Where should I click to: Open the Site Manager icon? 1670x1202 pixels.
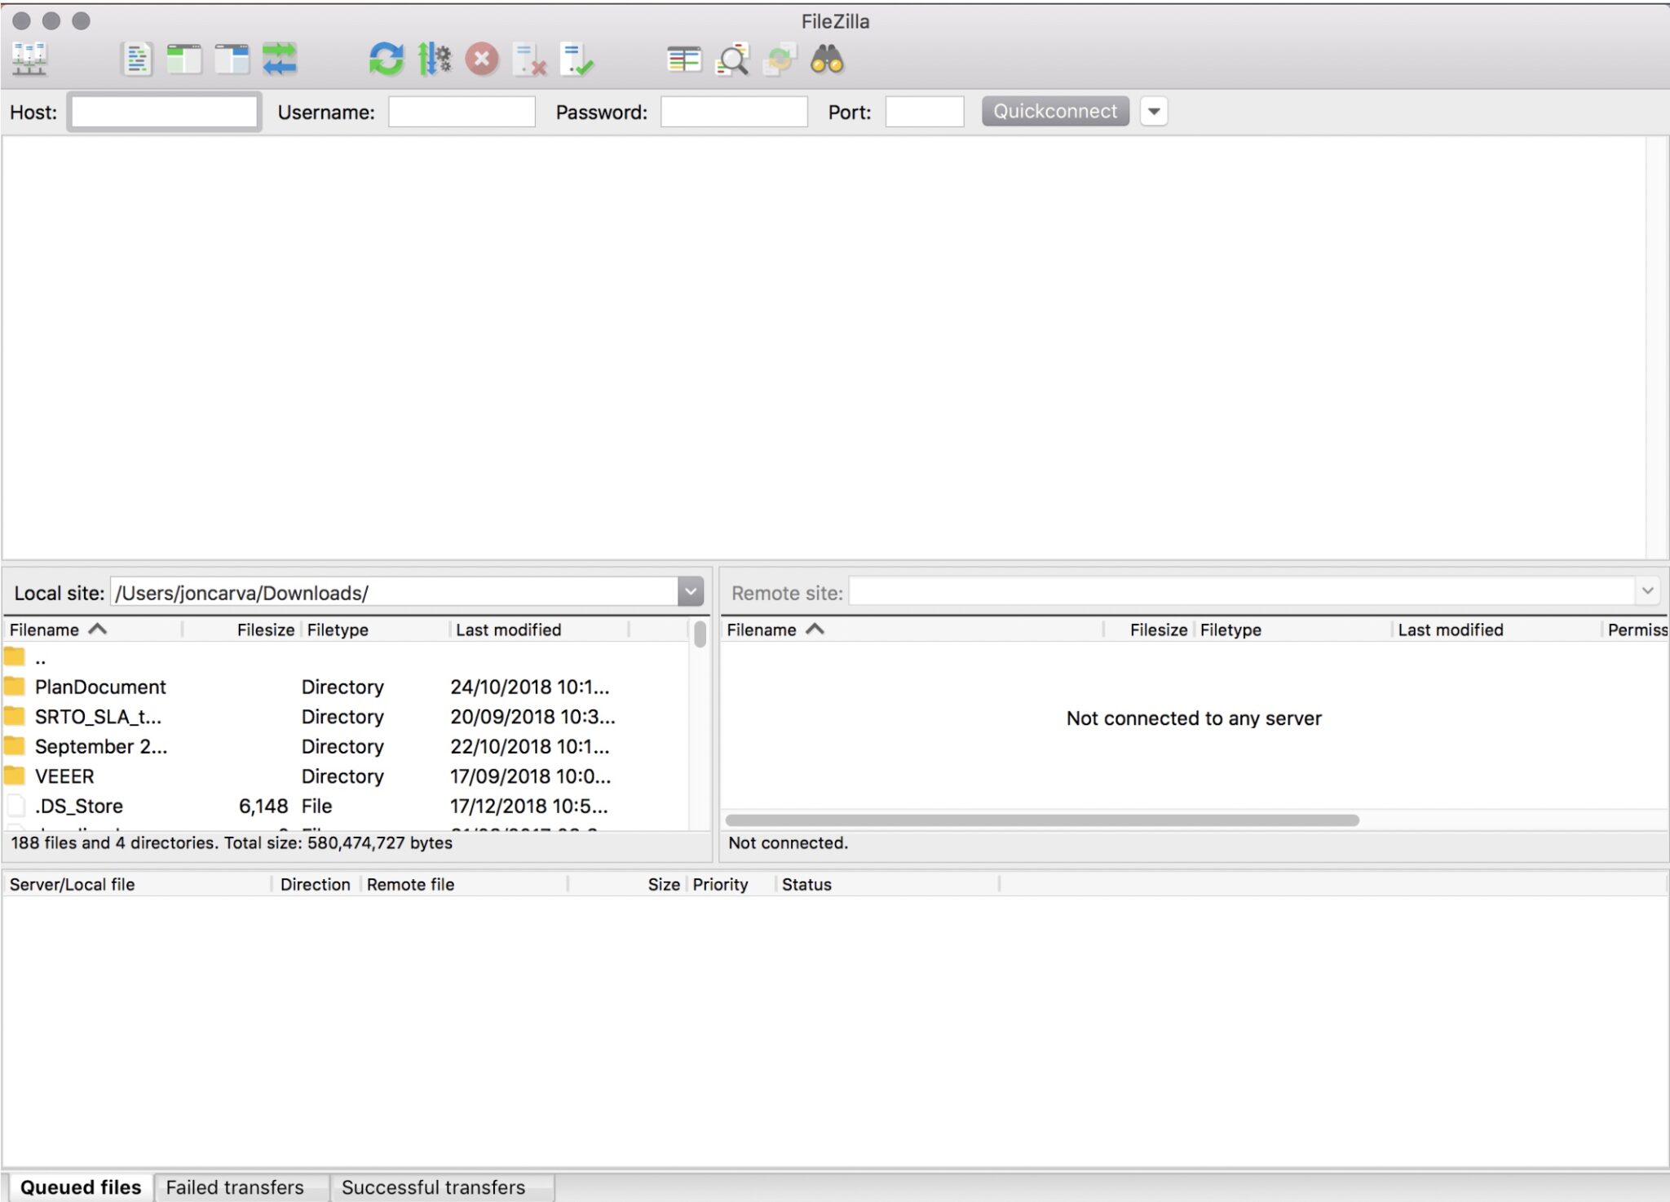(x=30, y=60)
